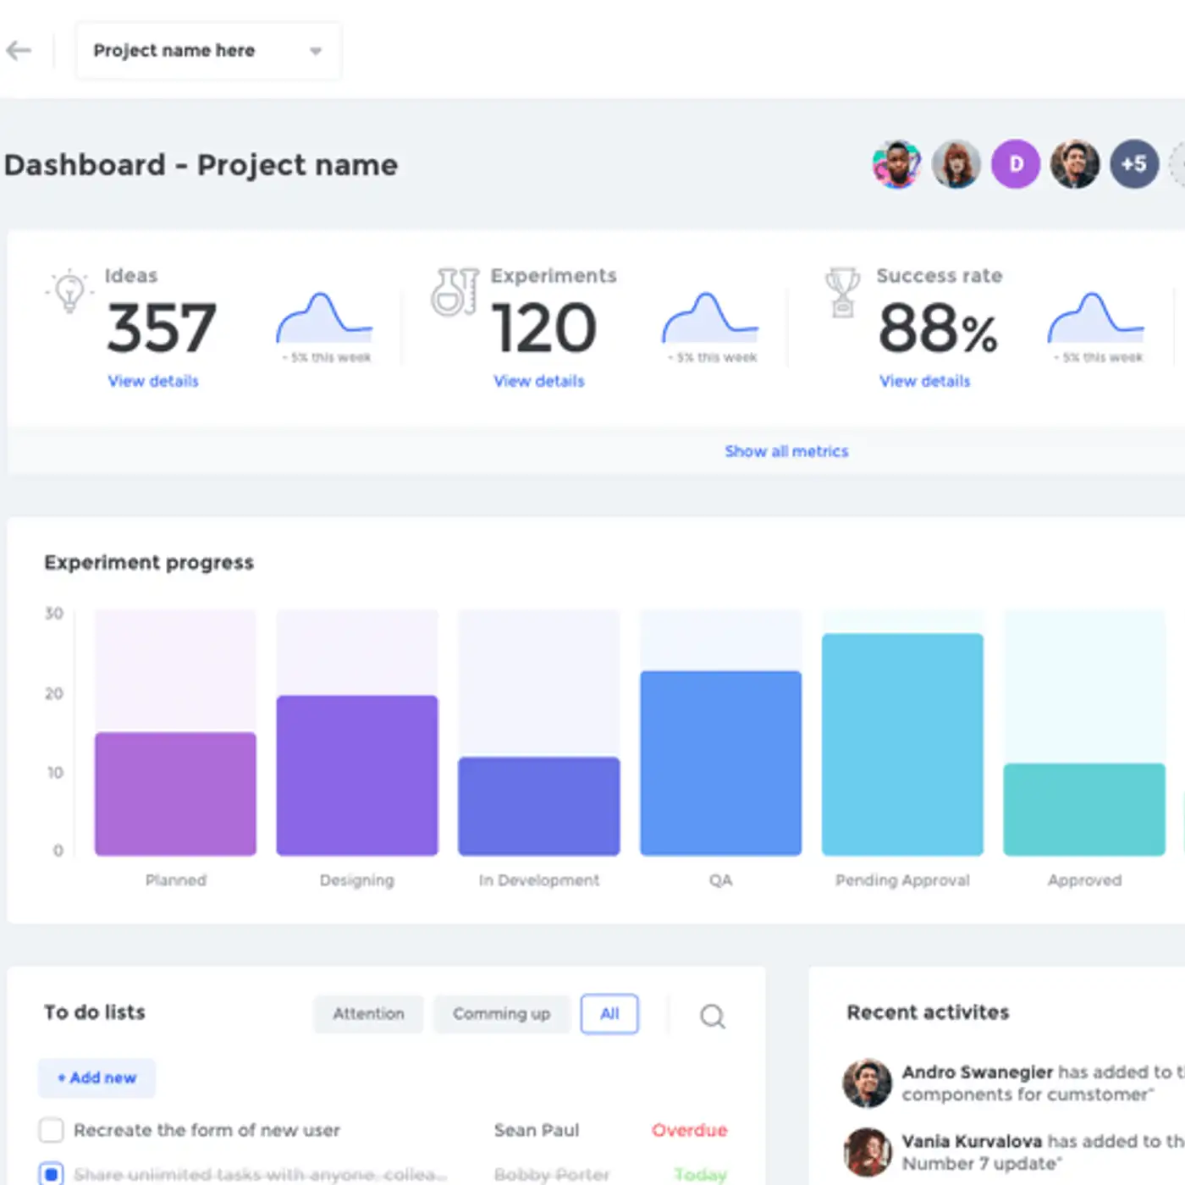The width and height of the screenshot is (1185, 1185).
Task: Open View details under Success rate
Action: pos(924,381)
